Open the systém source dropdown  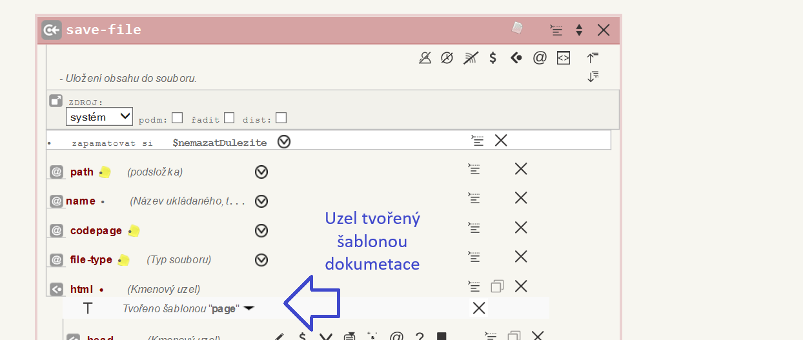click(x=99, y=117)
